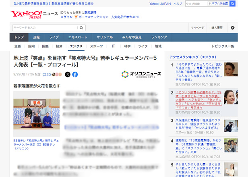Screen dimensions: 248x177
Task: Open the article photo of rakugo performers
Action: coord(37,114)
